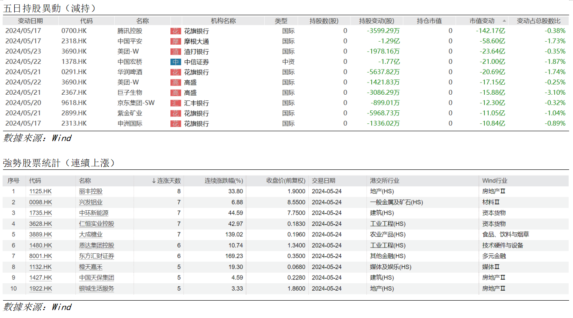
Task: Click the 港交所行业 column header
Action: coord(384,181)
